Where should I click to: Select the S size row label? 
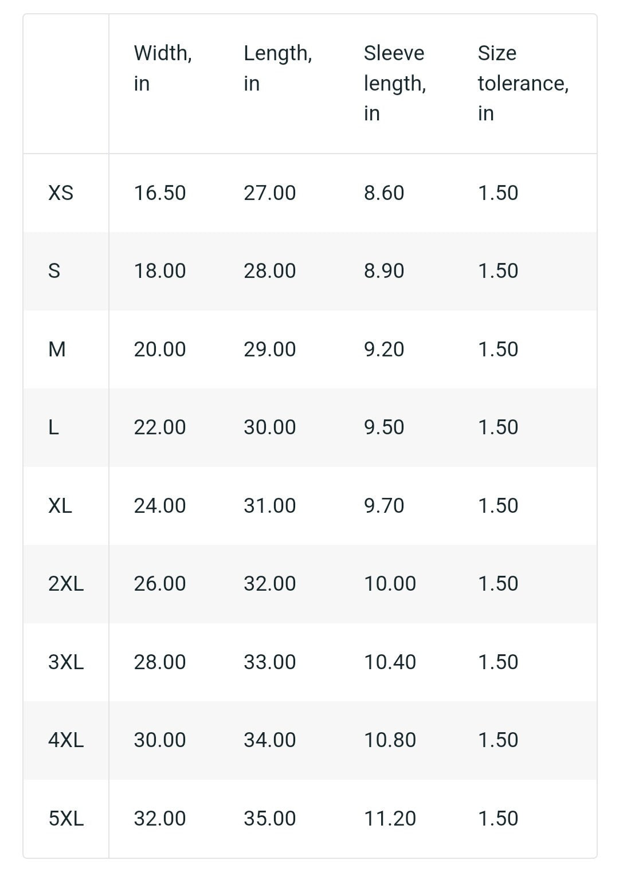point(54,271)
